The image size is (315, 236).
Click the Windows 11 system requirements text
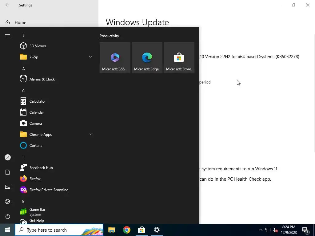click(x=238, y=169)
